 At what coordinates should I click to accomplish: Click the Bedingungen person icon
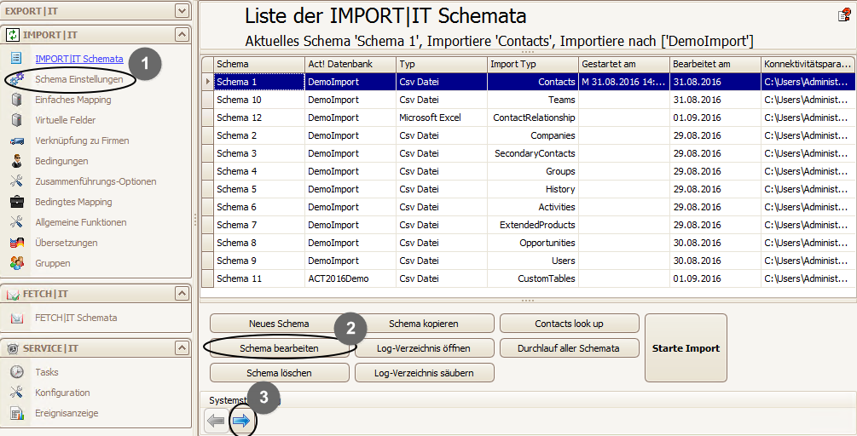pos(17,161)
